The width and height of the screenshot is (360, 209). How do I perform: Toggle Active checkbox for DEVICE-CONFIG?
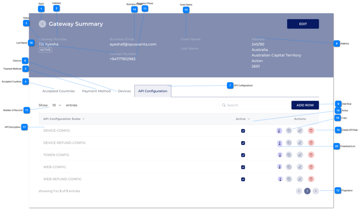point(243,131)
